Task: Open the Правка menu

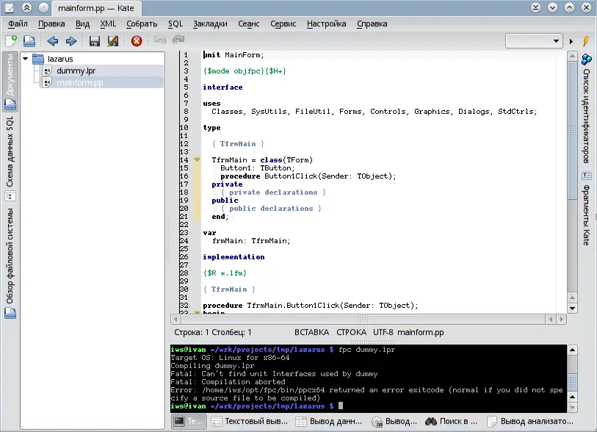Action: pos(51,24)
